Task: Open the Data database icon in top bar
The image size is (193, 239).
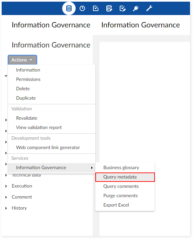Action: pyautogui.click(x=69, y=8)
